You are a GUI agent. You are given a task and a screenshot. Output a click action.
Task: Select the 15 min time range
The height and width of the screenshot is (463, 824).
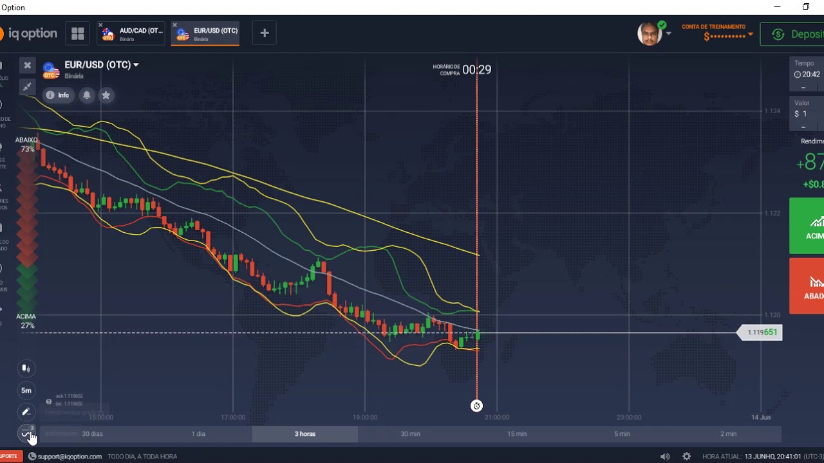point(517,434)
